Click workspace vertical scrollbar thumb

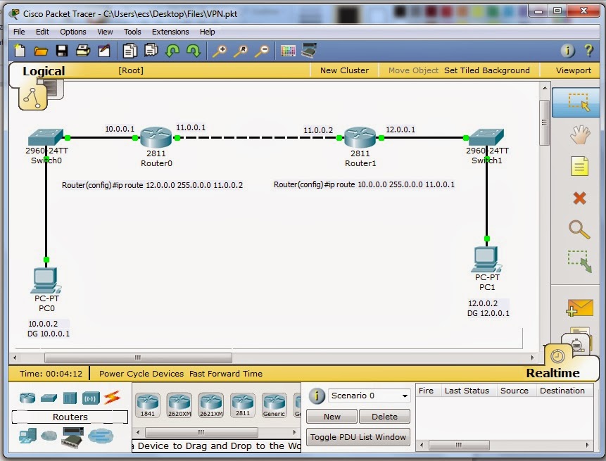click(x=544, y=122)
